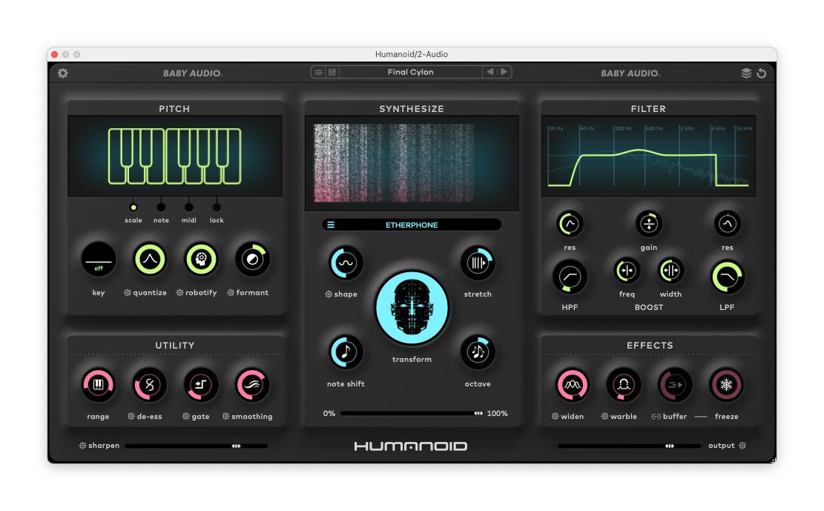The height and width of the screenshot is (511, 824).
Task: Click the key button set to off
Action: [x=99, y=260]
